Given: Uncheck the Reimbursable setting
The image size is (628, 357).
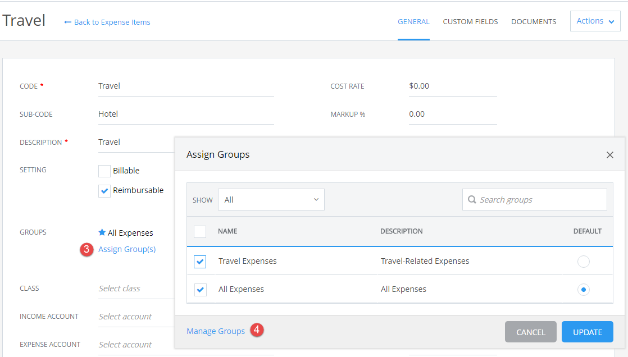Looking at the screenshot, I should [104, 190].
